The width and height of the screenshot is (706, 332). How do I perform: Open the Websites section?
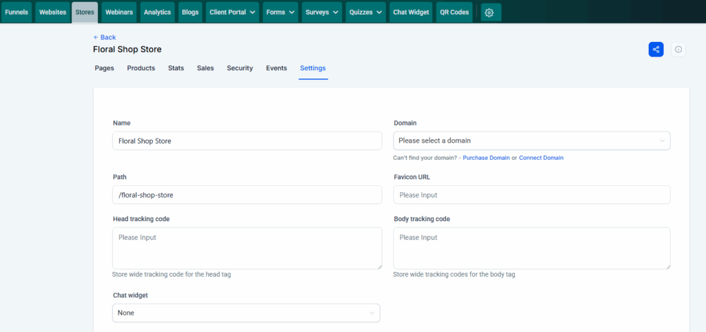point(52,12)
